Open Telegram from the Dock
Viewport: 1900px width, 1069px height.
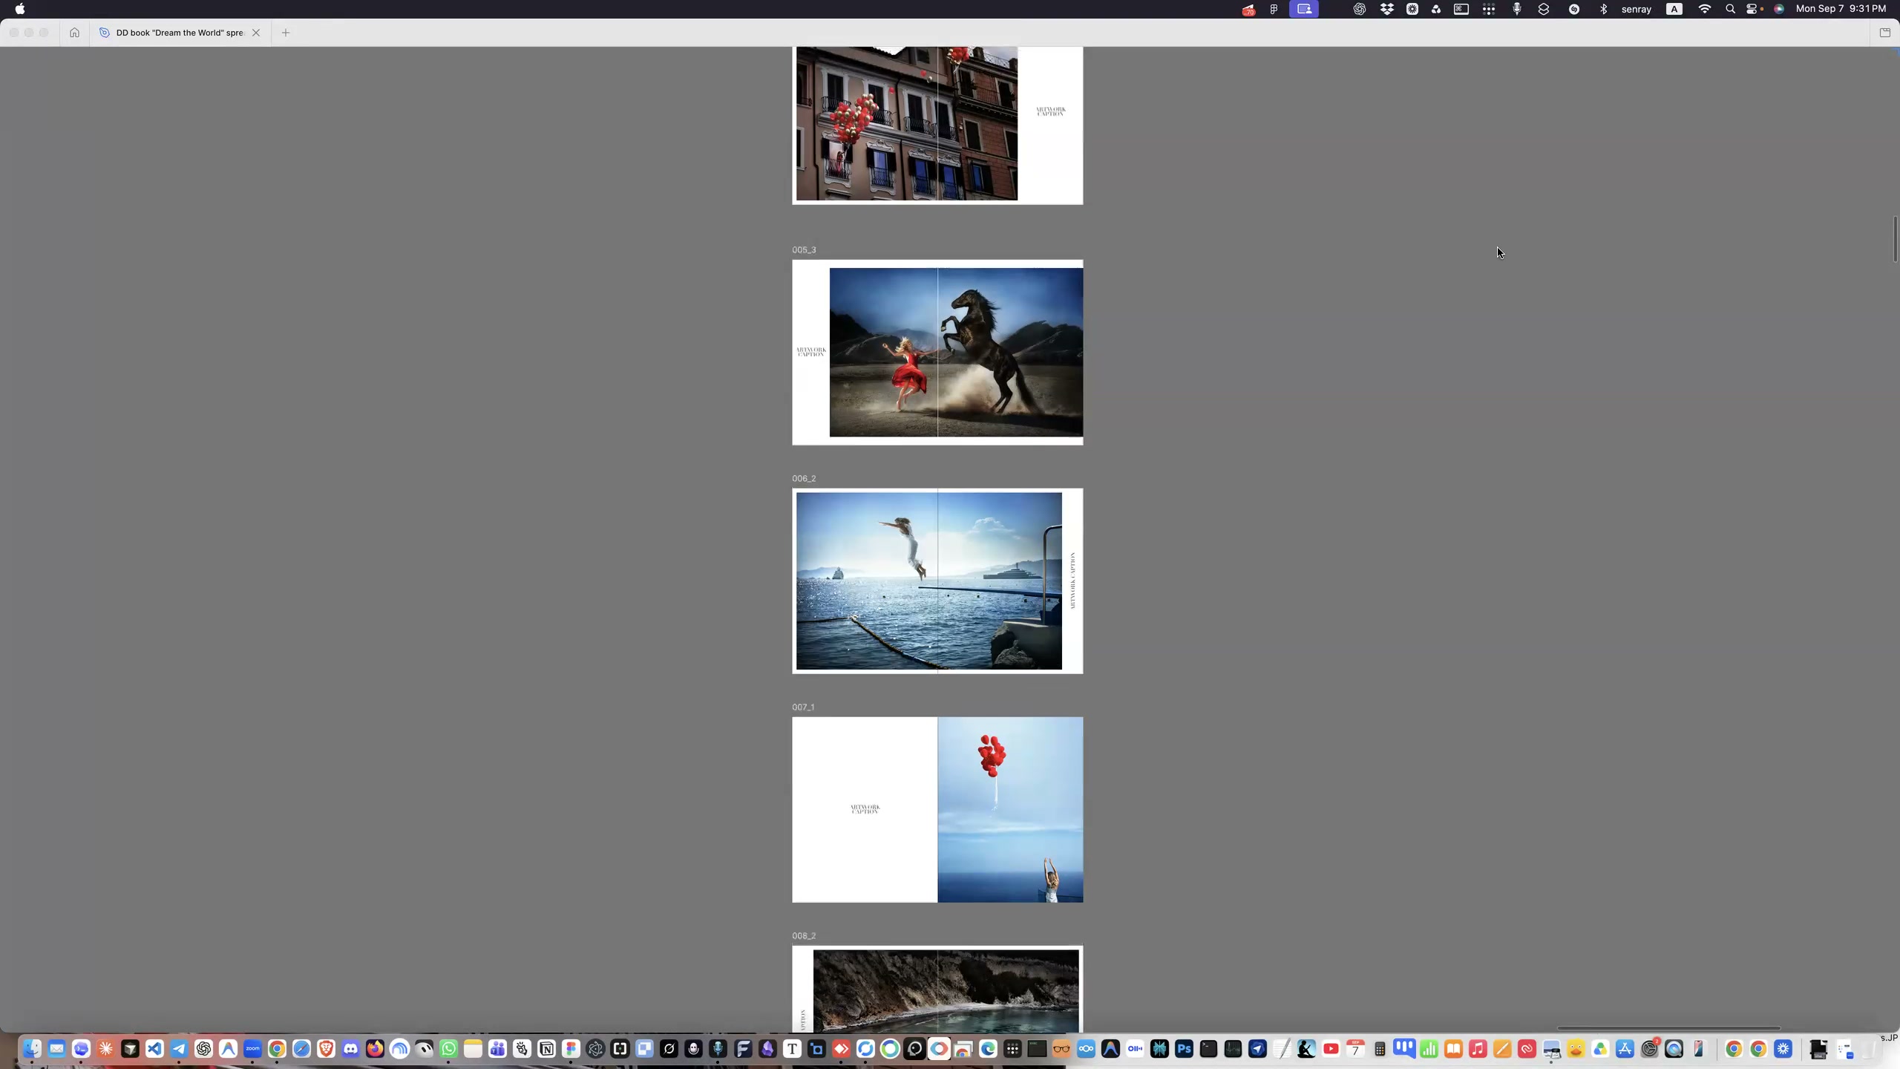pyautogui.click(x=179, y=1049)
